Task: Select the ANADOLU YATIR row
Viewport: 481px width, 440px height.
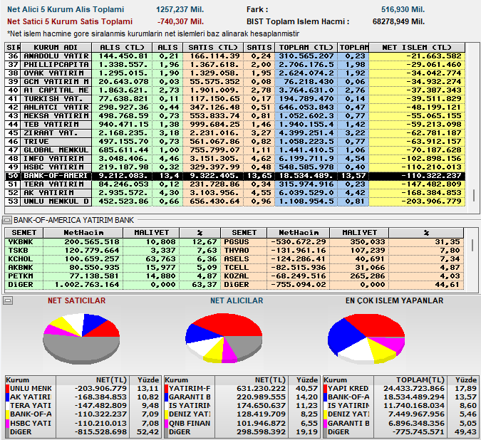Action: coord(235,56)
